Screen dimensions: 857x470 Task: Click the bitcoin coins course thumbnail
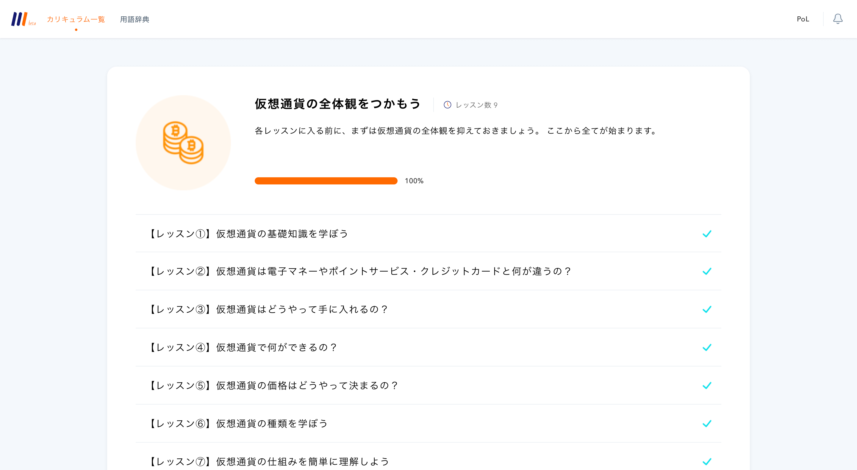(x=183, y=143)
